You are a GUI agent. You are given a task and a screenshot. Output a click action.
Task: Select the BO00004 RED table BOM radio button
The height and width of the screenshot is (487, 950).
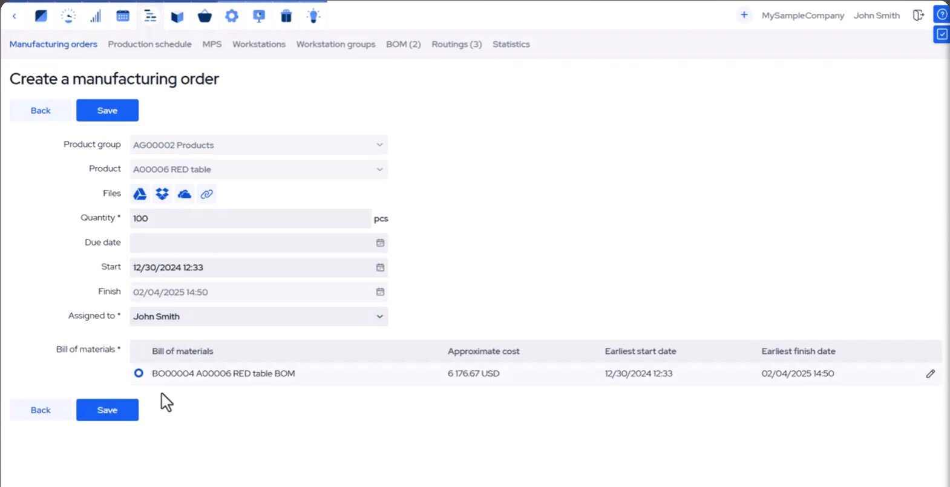click(139, 373)
